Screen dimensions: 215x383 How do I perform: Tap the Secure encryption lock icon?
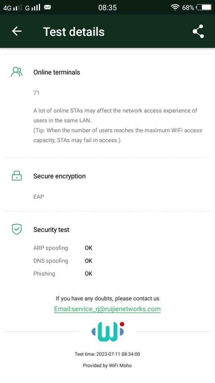16,176
